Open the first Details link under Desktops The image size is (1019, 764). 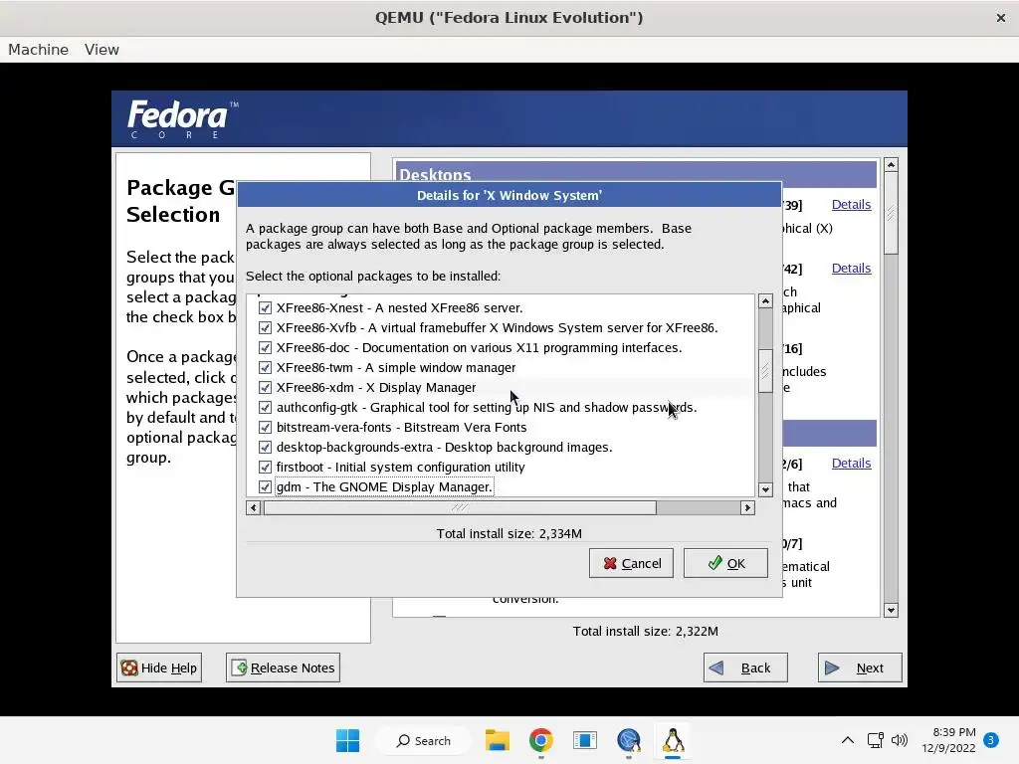(851, 205)
